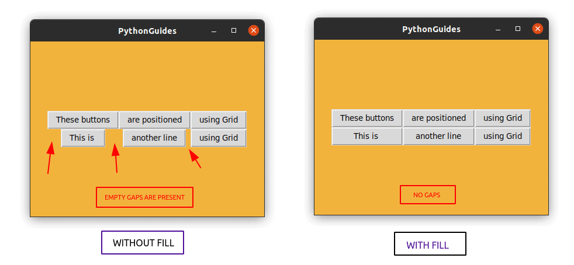The image size is (574, 265).
Task: Click bottom 'using Grid' button in right window
Action: (x=503, y=137)
